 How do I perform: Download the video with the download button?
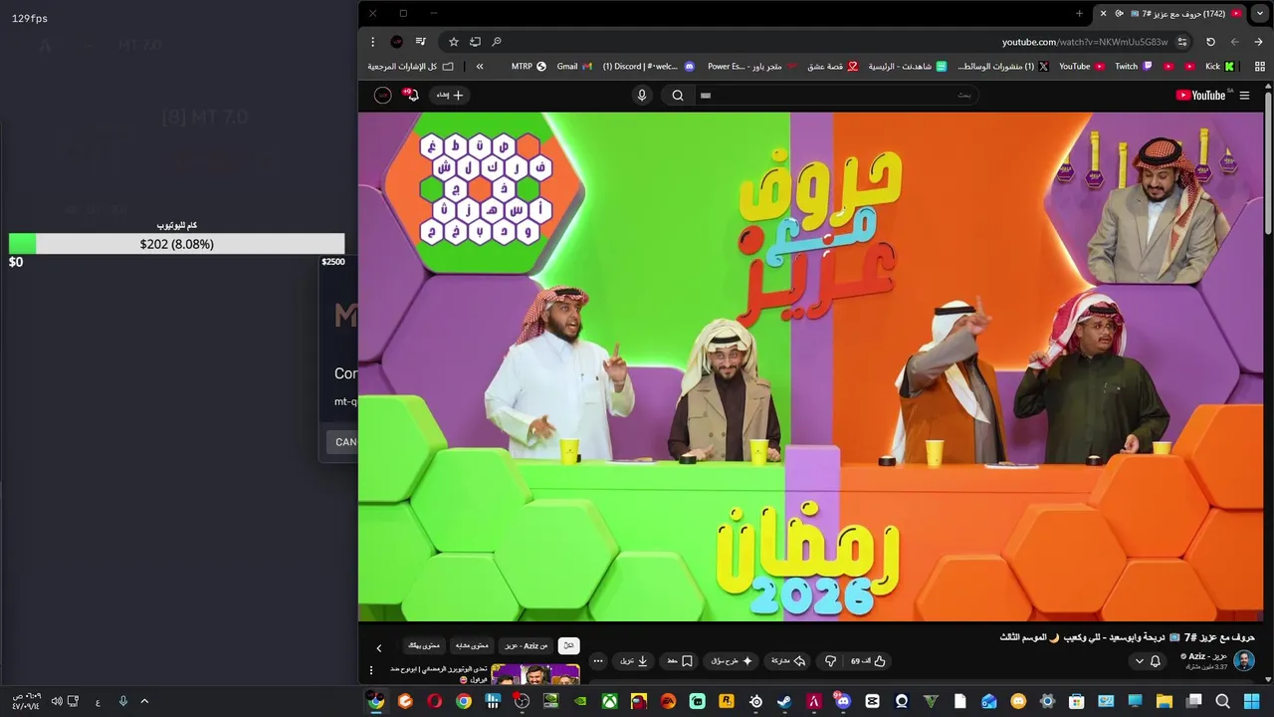pyautogui.click(x=634, y=661)
